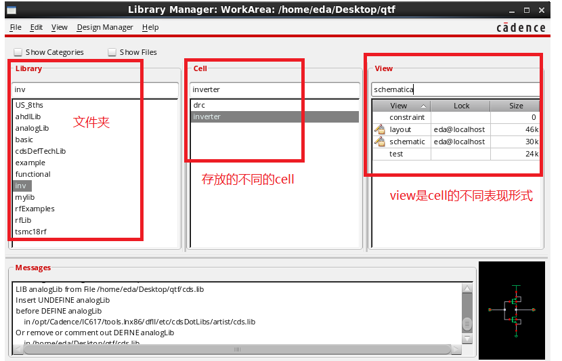Select the cdsDefTechLib library
The height and width of the screenshot is (361, 562).
tap(41, 151)
